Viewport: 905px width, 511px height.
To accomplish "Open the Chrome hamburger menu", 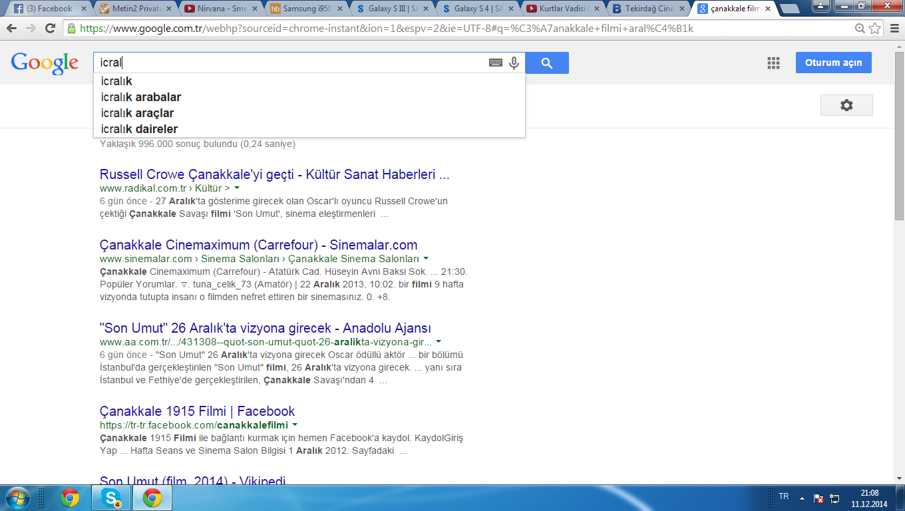I will point(893,29).
